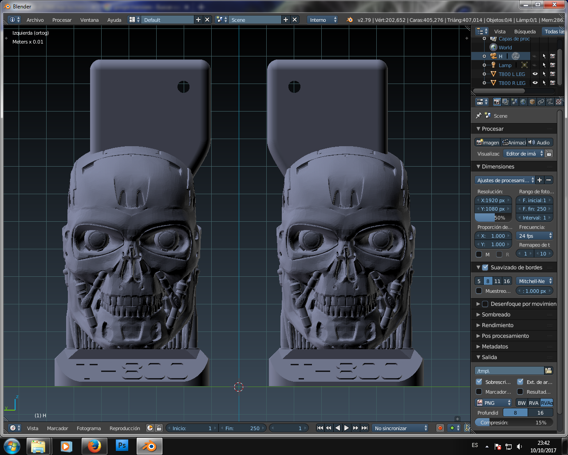The width and height of the screenshot is (568, 455).
Task: Uncheck the Ext. de archivo checkbox
Action: [520, 382]
